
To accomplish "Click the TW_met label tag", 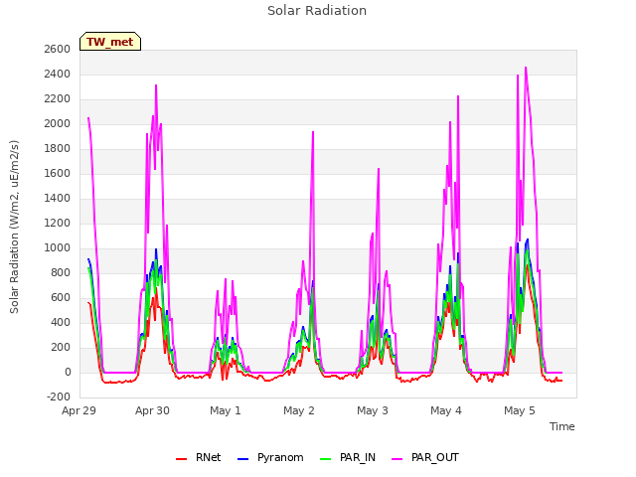I will pyautogui.click(x=110, y=42).
